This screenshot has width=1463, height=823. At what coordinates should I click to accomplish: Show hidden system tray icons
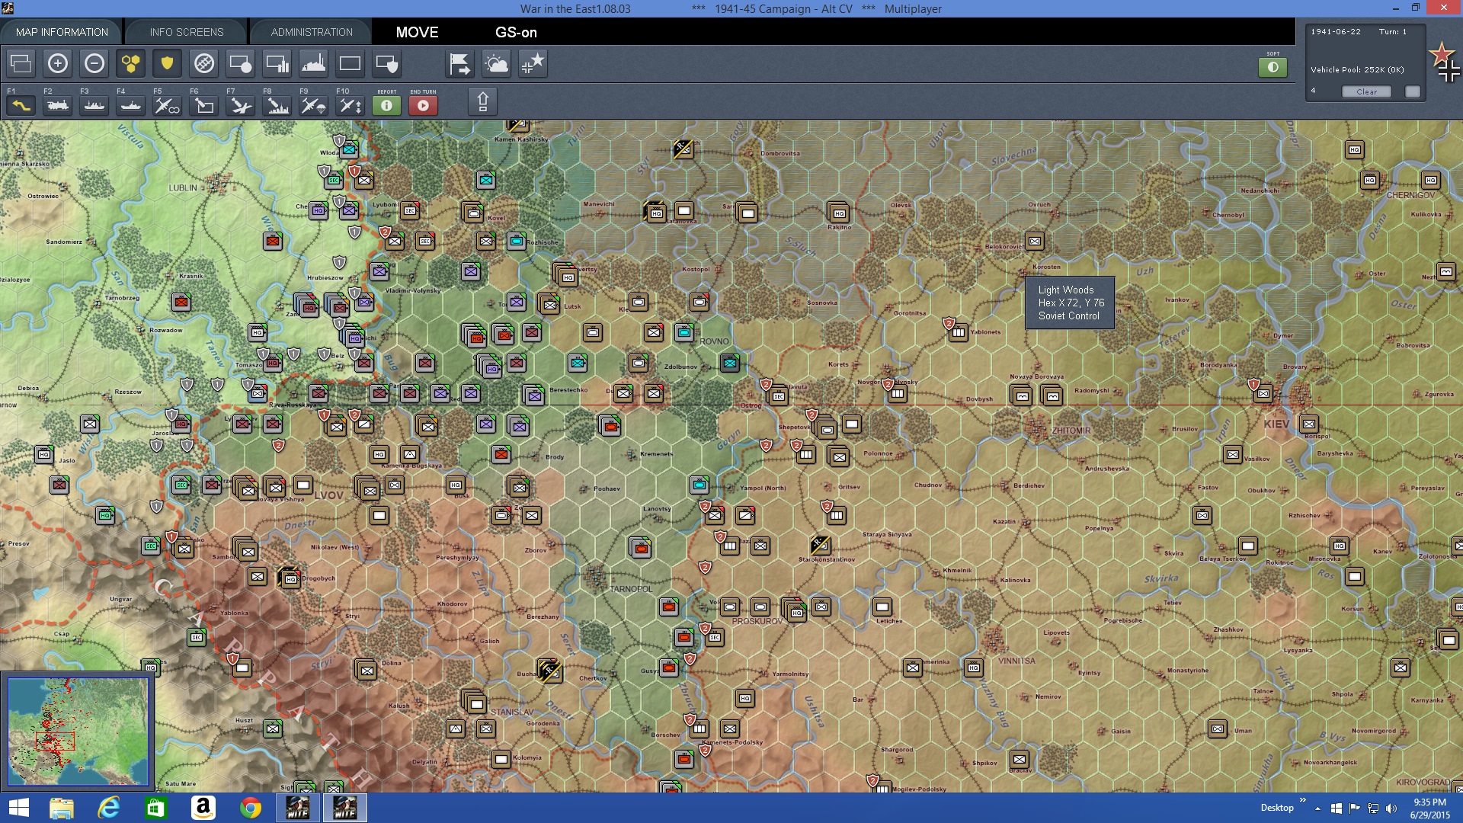pos(1317,809)
